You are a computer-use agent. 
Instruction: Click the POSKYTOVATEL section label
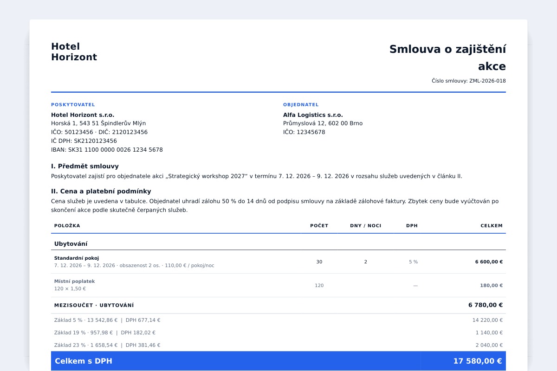point(73,105)
